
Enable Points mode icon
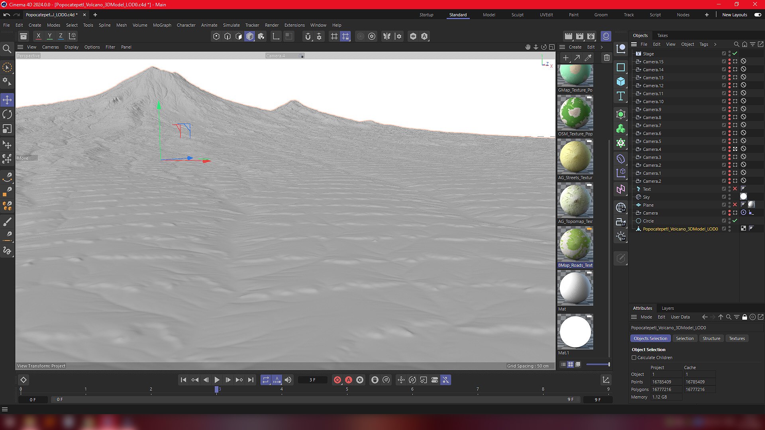click(x=216, y=36)
